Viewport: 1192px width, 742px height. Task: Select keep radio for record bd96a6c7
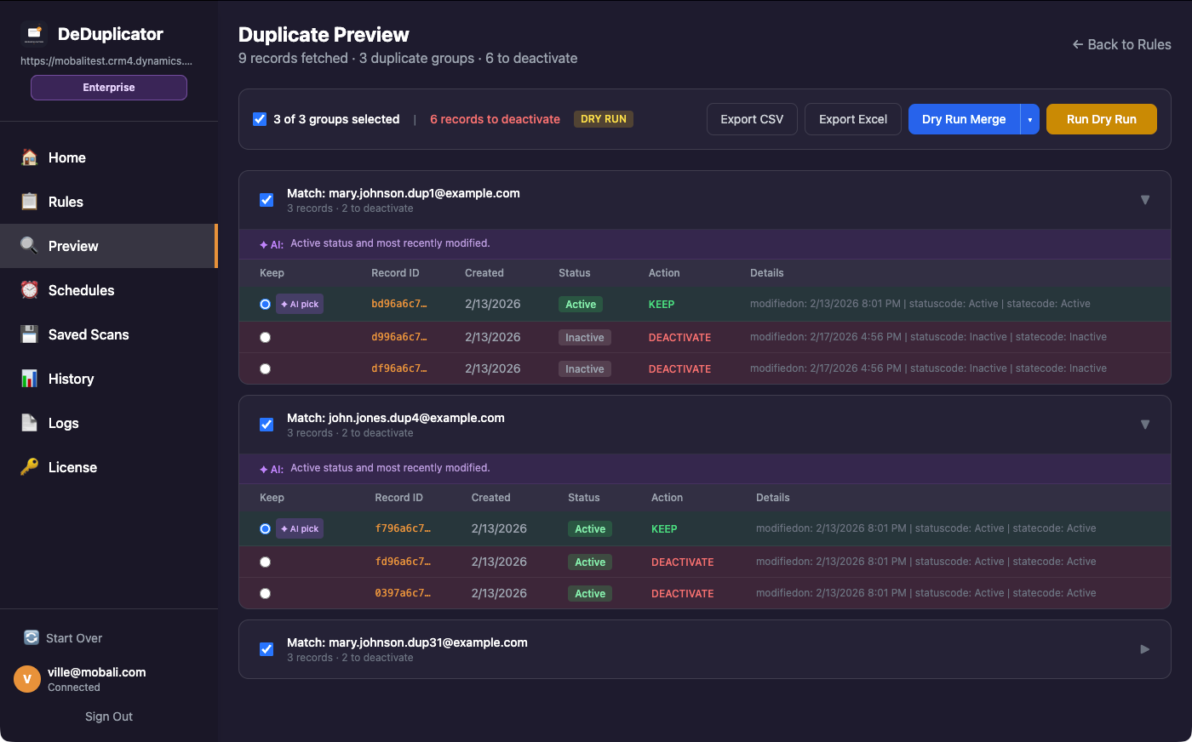tap(265, 304)
